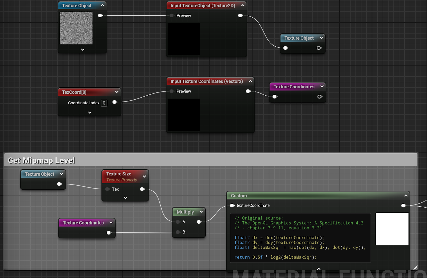427x278 pixels.
Task: Toggle the chevron on the Texture Object reroute wired from Input TextureObject
Action: tap(321, 38)
